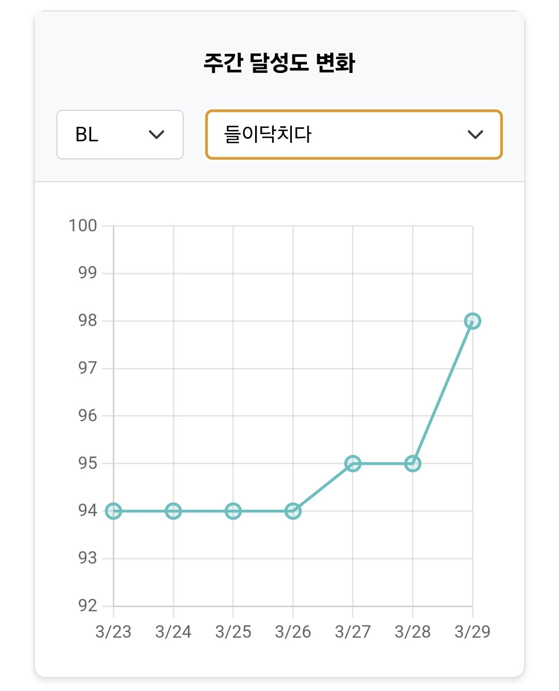
Task: Click the 3/23 data point on the chart
Action: [113, 511]
